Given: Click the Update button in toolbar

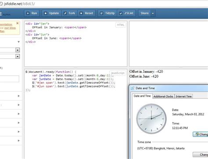Looking at the screenshot, I should tap(51, 13).
